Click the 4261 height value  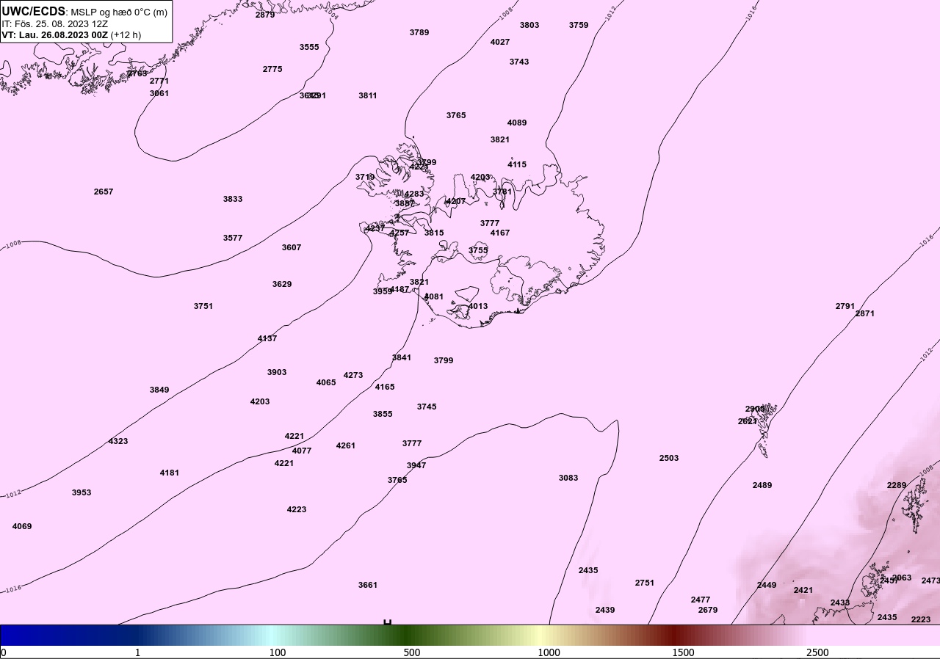[x=346, y=445]
